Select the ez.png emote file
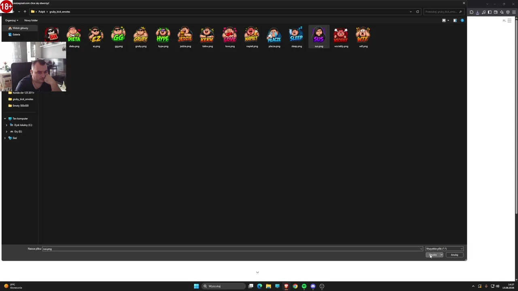 [x=96, y=37]
